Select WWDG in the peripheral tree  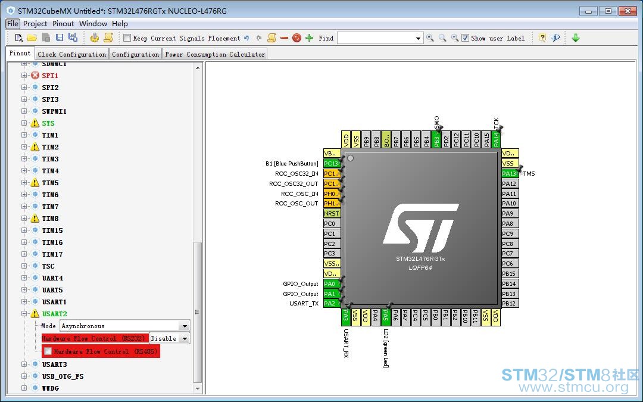[51, 388]
